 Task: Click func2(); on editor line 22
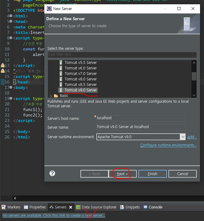pyautogui.click(x=32, y=115)
